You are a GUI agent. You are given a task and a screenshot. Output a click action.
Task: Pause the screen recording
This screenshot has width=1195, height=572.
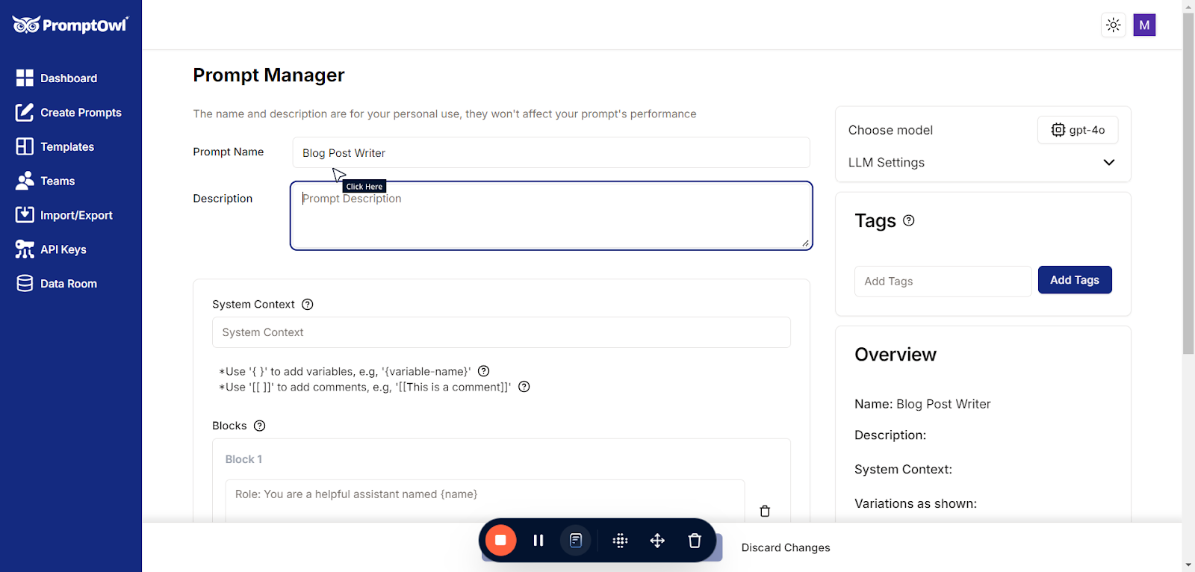538,540
